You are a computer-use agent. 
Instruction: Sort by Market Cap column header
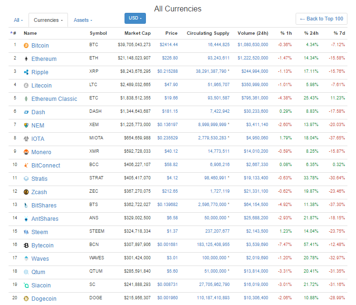137,33
